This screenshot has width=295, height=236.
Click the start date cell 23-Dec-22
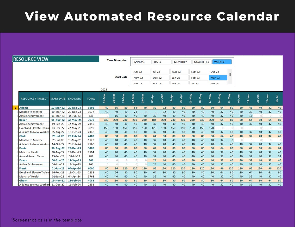(58, 128)
